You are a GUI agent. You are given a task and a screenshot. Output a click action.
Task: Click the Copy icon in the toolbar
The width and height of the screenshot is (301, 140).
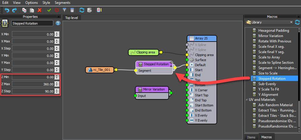point(24,10)
